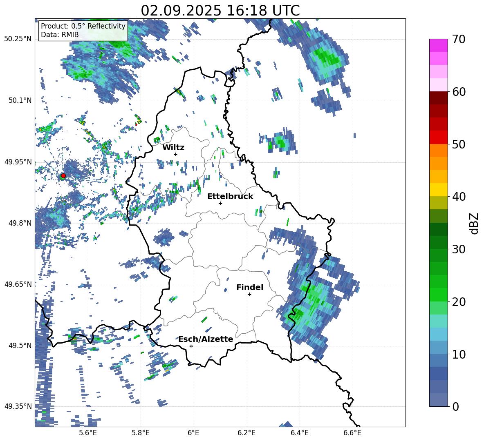Image resolution: width=484 pixels, height=441 pixels.
Task: Click the 49.35°N latitude label
Action: [18, 406]
